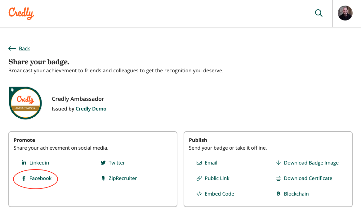Click the Credly logo in header
The height and width of the screenshot is (217, 361).
coord(21,13)
